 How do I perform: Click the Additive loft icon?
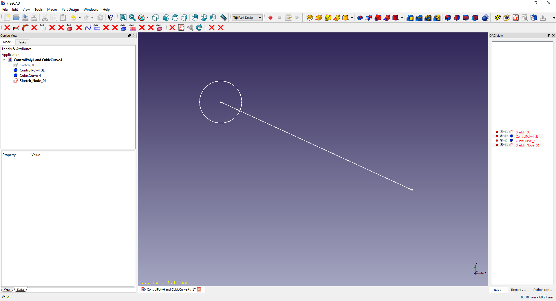coord(328,18)
